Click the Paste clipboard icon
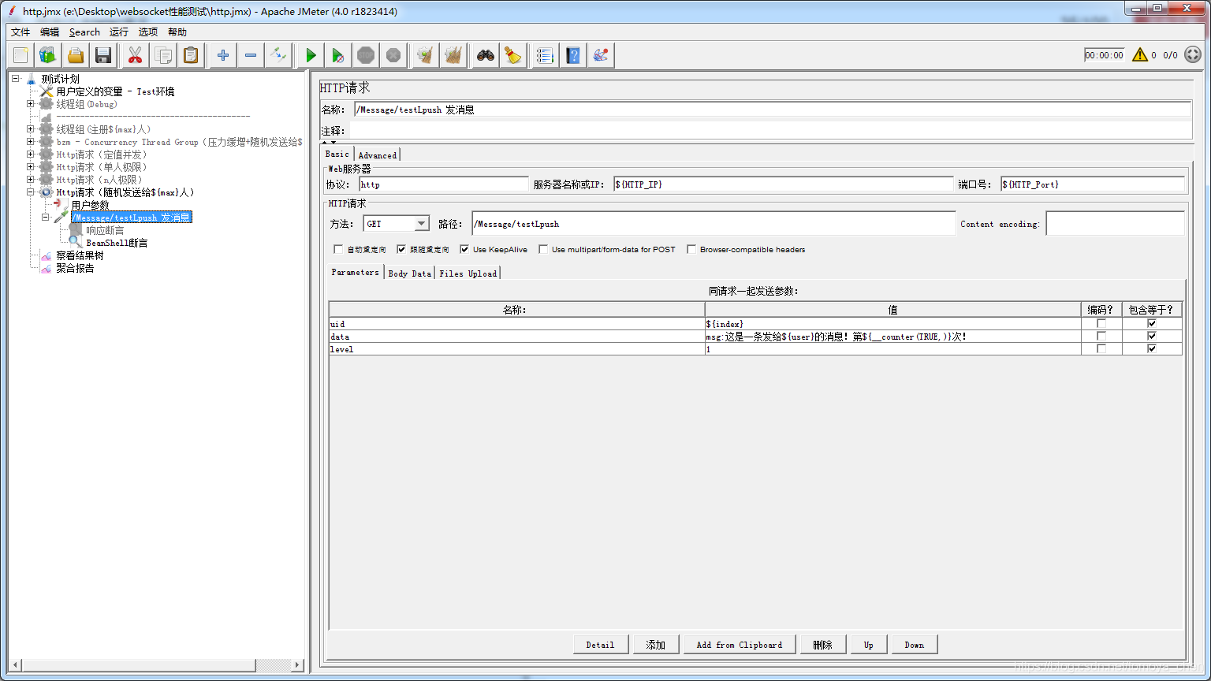The width and height of the screenshot is (1211, 681). click(191, 55)
